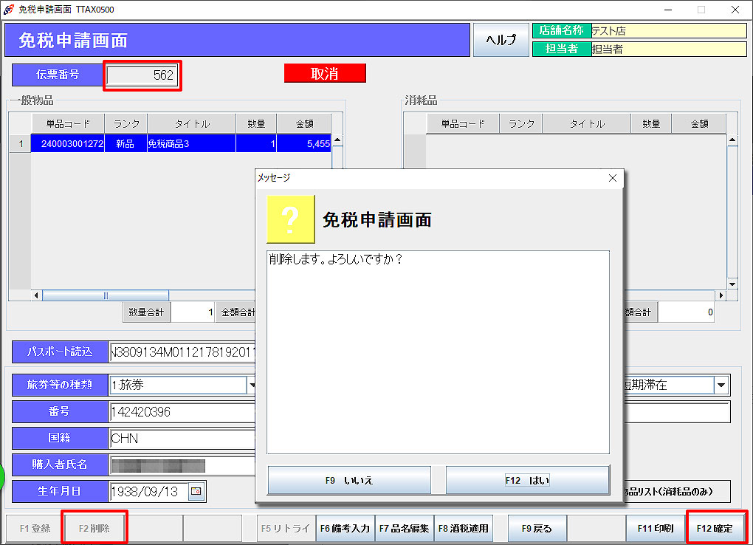Click タイトル column header in 消耗品
The image size is (753, 545).
pos(586,123)
